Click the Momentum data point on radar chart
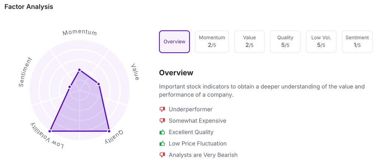This screenshot has width=377, height=166. coord(79,70)
